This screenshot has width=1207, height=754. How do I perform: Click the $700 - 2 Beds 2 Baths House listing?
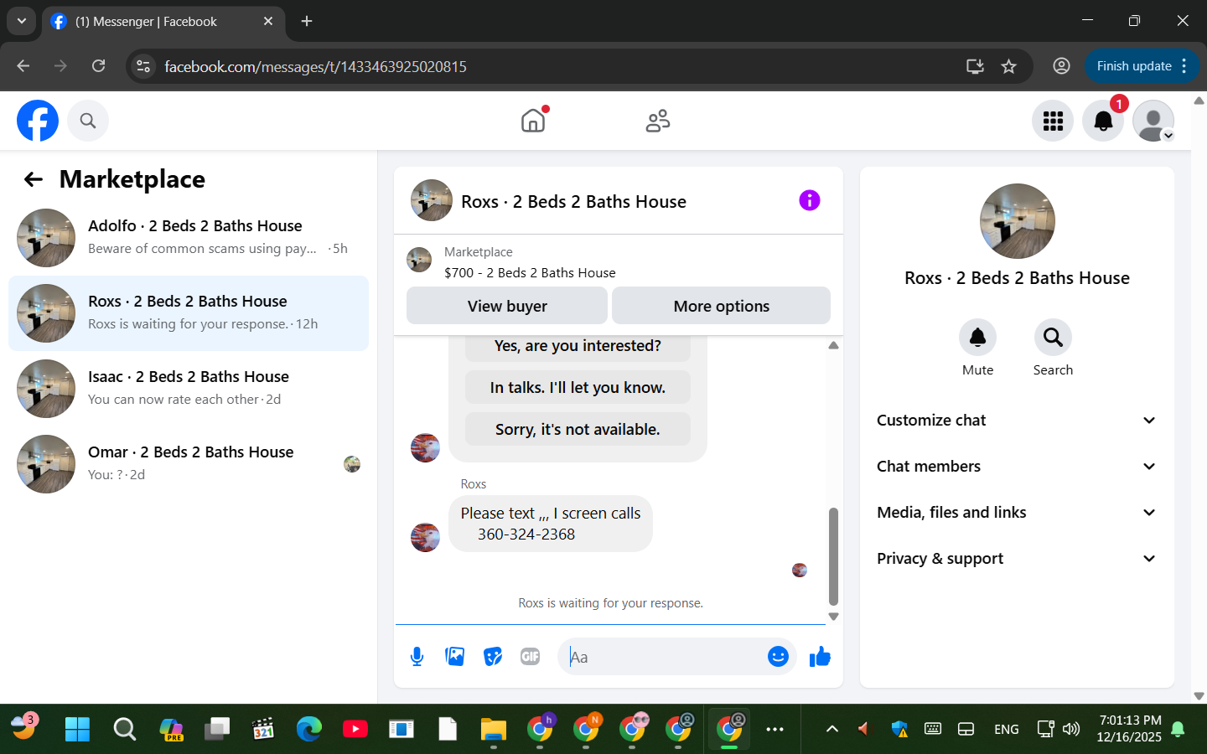(530, 272)
